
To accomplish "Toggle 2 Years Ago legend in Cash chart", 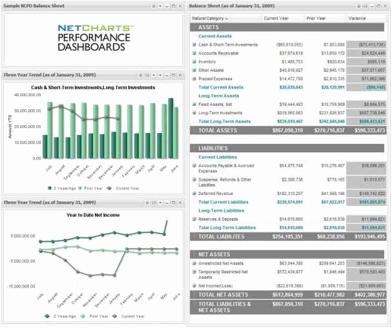I will 62,189.
